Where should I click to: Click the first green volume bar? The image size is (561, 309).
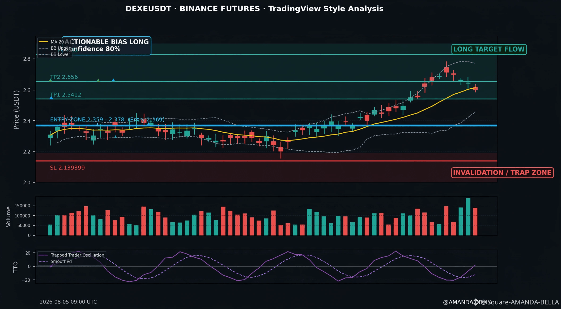pyautogui.click(x=50, y=230)
